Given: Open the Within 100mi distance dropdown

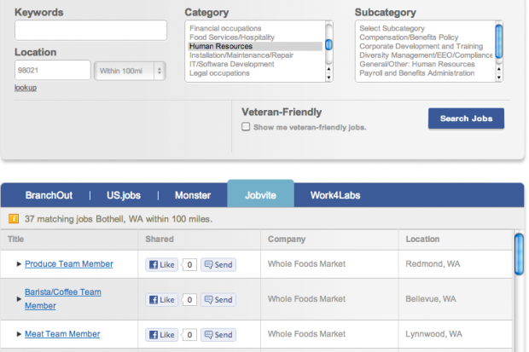Looking at the screenshot, I should (x=130, y=71).
